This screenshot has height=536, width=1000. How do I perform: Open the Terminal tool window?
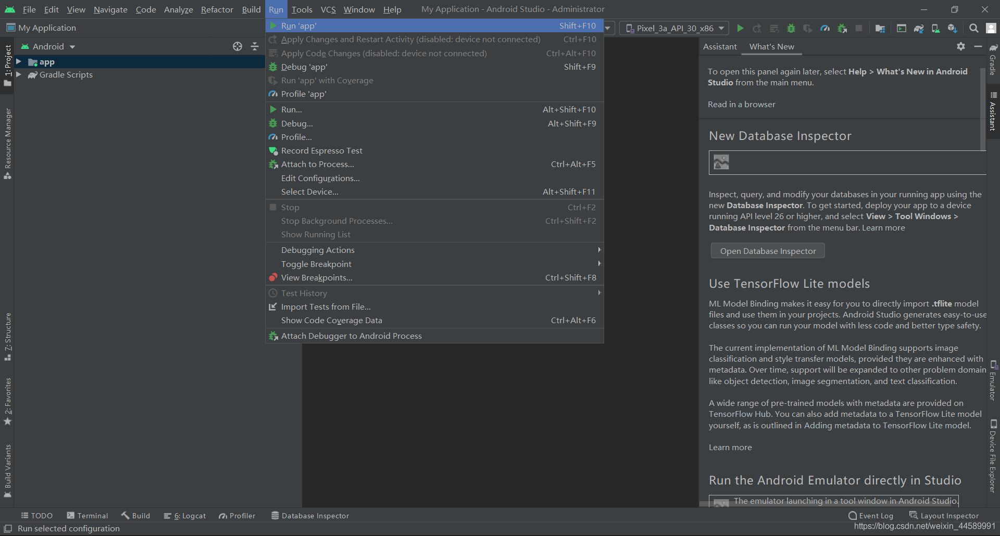87,516
